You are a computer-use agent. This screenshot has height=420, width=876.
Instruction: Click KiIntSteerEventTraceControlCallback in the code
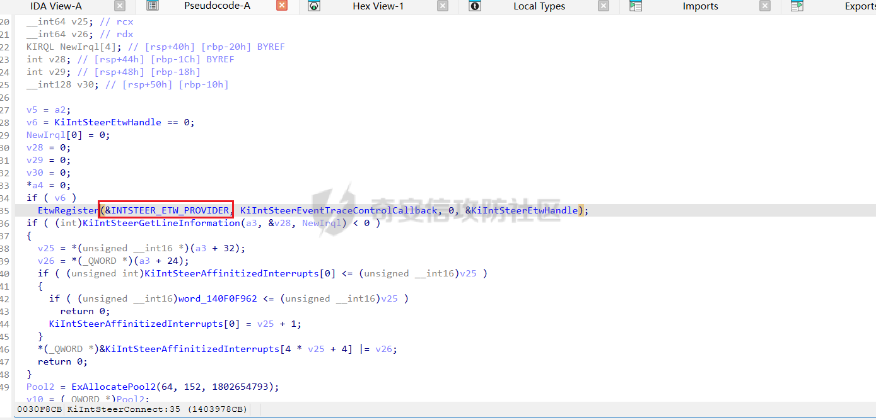tap(338, 210)
